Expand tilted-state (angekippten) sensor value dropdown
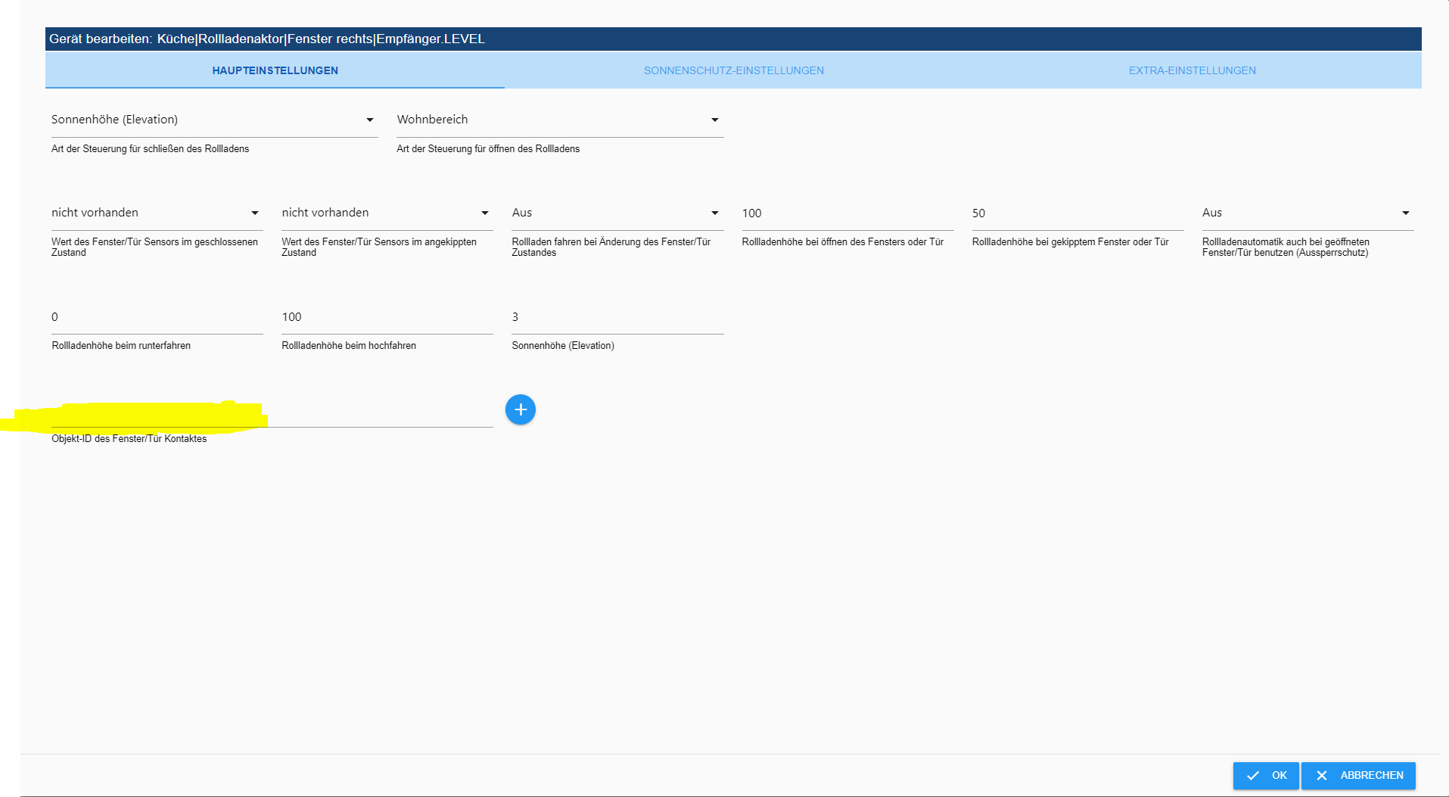The width and height of the screenshot is (1449, 797). coord(387,213)
